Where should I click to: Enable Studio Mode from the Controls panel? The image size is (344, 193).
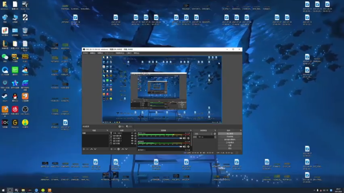(230, 142)
